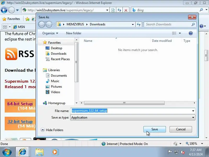Click RSS feed icon on page

coord(11,54)
